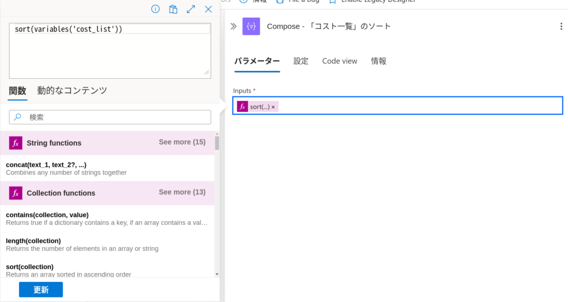Viewport: 568px width, 302px height.
Task: Close the expression editor panel
Action: 209,9
